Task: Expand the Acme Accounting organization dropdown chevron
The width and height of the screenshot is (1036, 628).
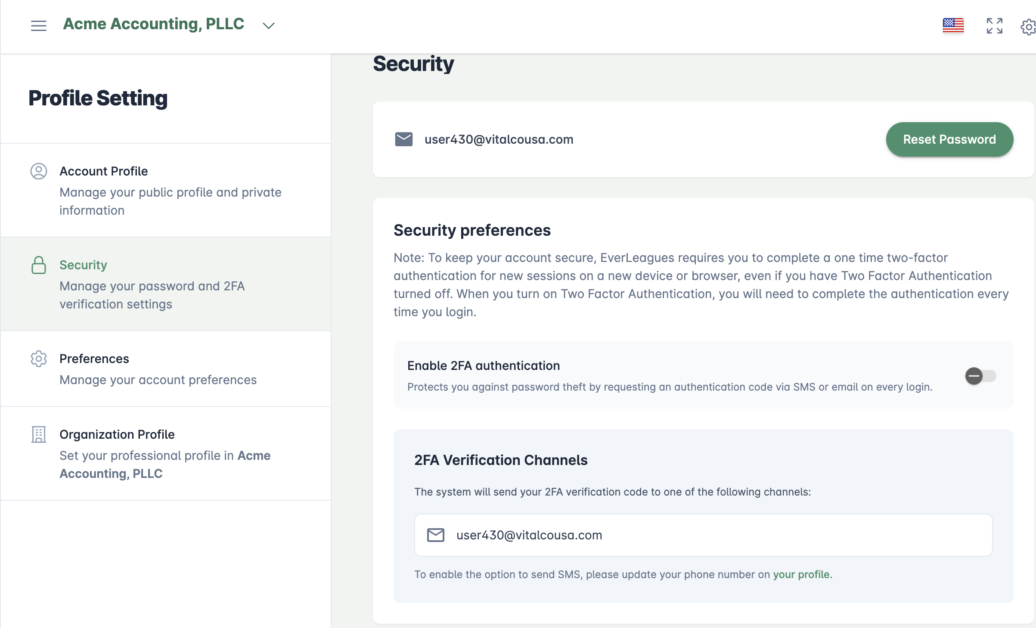Action: 269,26
